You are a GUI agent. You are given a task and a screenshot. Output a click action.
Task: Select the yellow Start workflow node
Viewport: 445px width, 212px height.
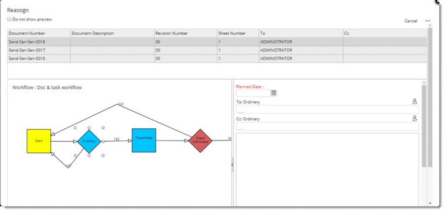click(39, 141)
